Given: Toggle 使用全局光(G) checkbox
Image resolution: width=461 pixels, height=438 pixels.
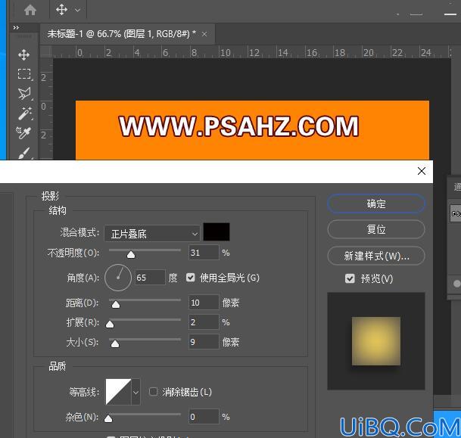Looking at the screenshot, I should [x=191, y=278].
